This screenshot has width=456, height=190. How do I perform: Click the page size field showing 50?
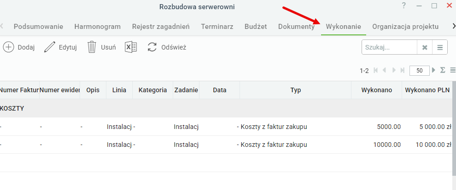pos(419,70)
